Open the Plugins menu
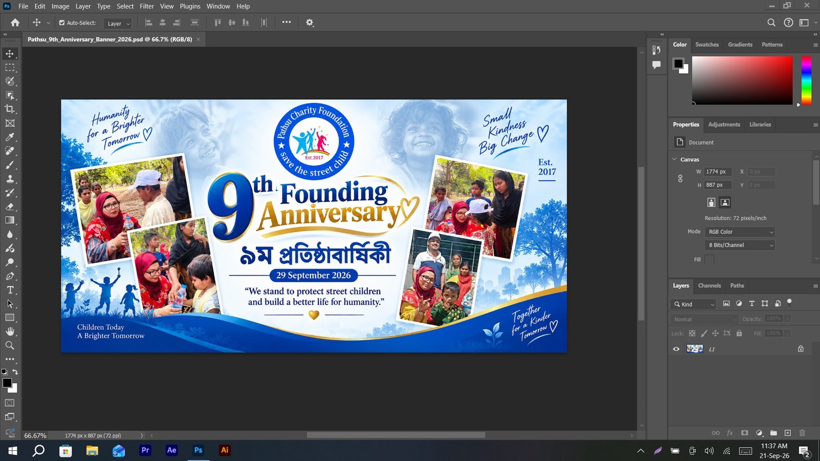820x461 pixels. point(190,6)
